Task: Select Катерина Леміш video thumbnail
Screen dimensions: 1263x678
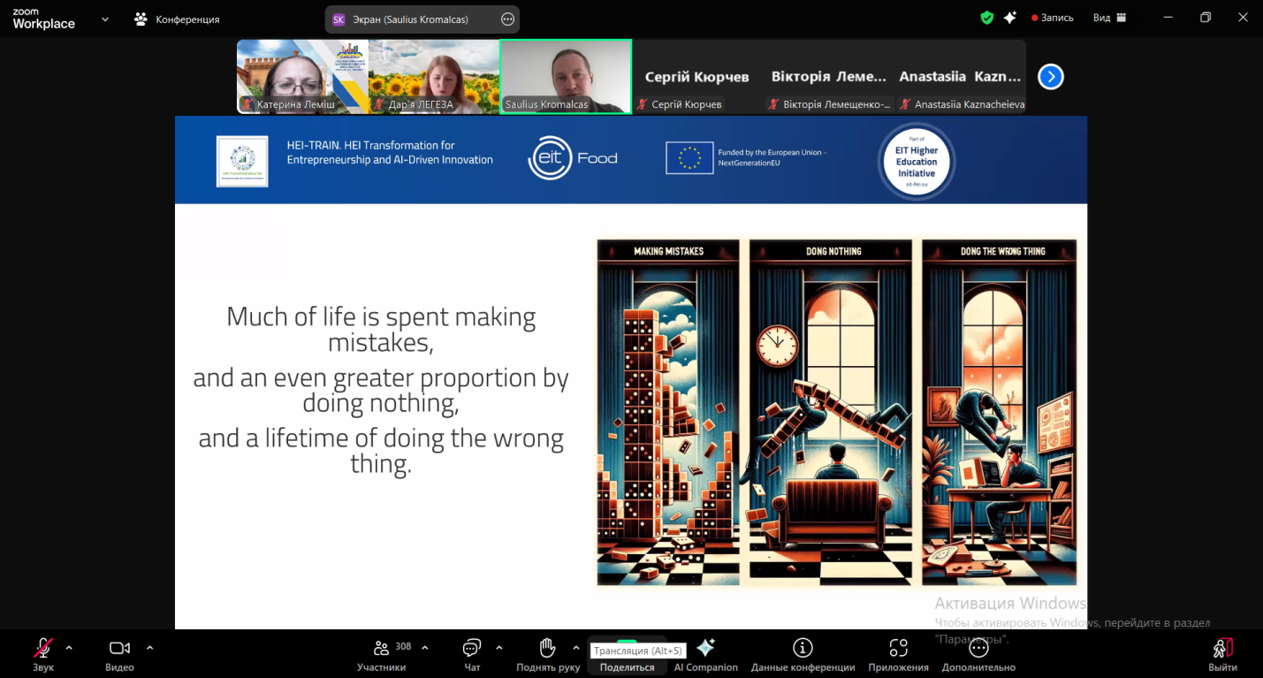Action: [302, 77]
